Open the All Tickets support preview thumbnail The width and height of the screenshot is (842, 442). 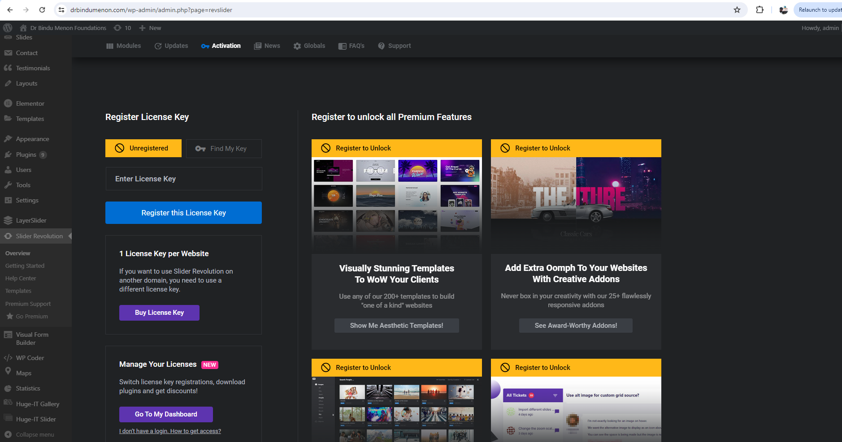576,409
